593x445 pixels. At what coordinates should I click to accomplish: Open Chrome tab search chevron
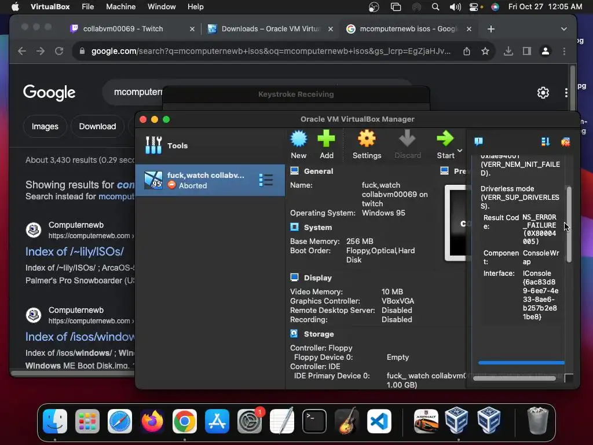564,29
